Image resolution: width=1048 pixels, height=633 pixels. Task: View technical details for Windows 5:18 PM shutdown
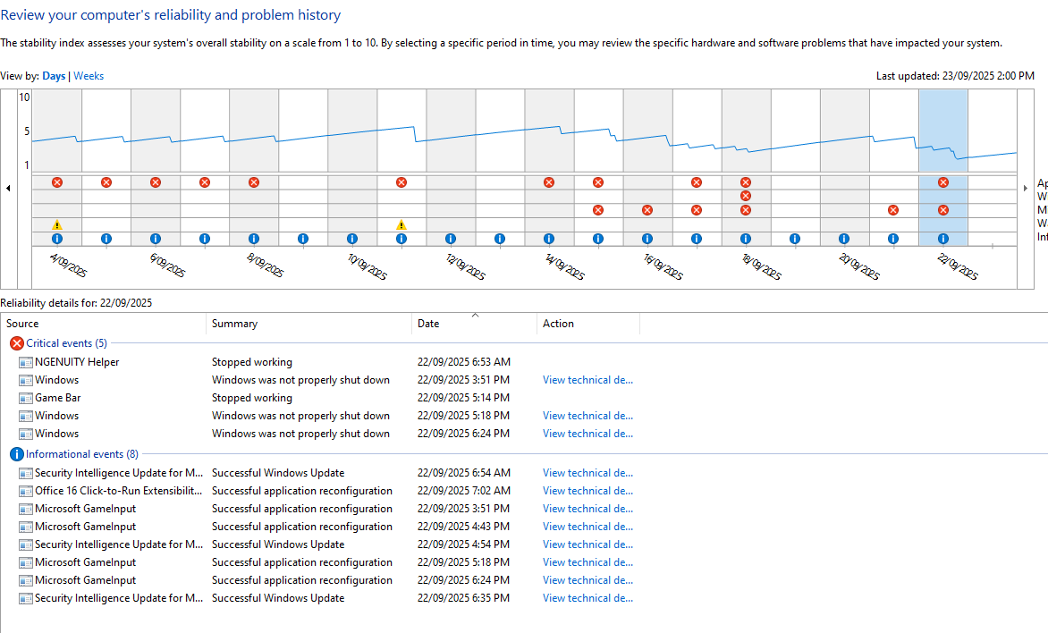587,416
